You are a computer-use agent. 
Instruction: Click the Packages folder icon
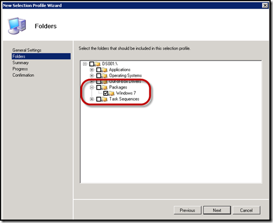(104, 87)
